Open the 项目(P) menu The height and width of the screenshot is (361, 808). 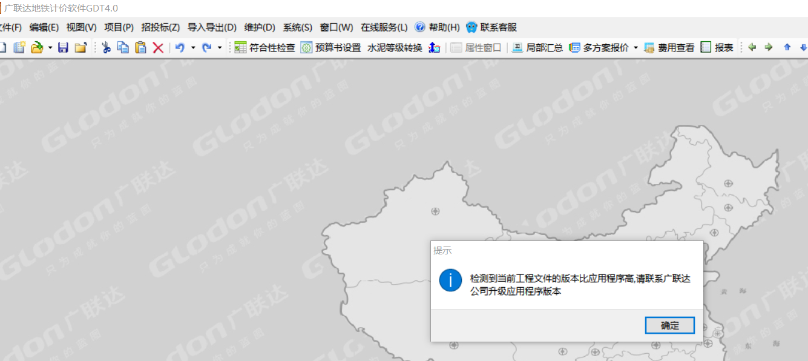click(119, 27)
